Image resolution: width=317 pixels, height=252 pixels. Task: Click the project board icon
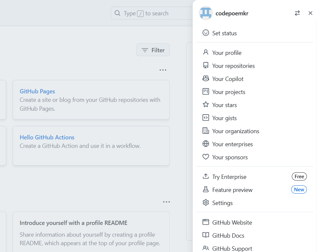click(x=205, y=91)
